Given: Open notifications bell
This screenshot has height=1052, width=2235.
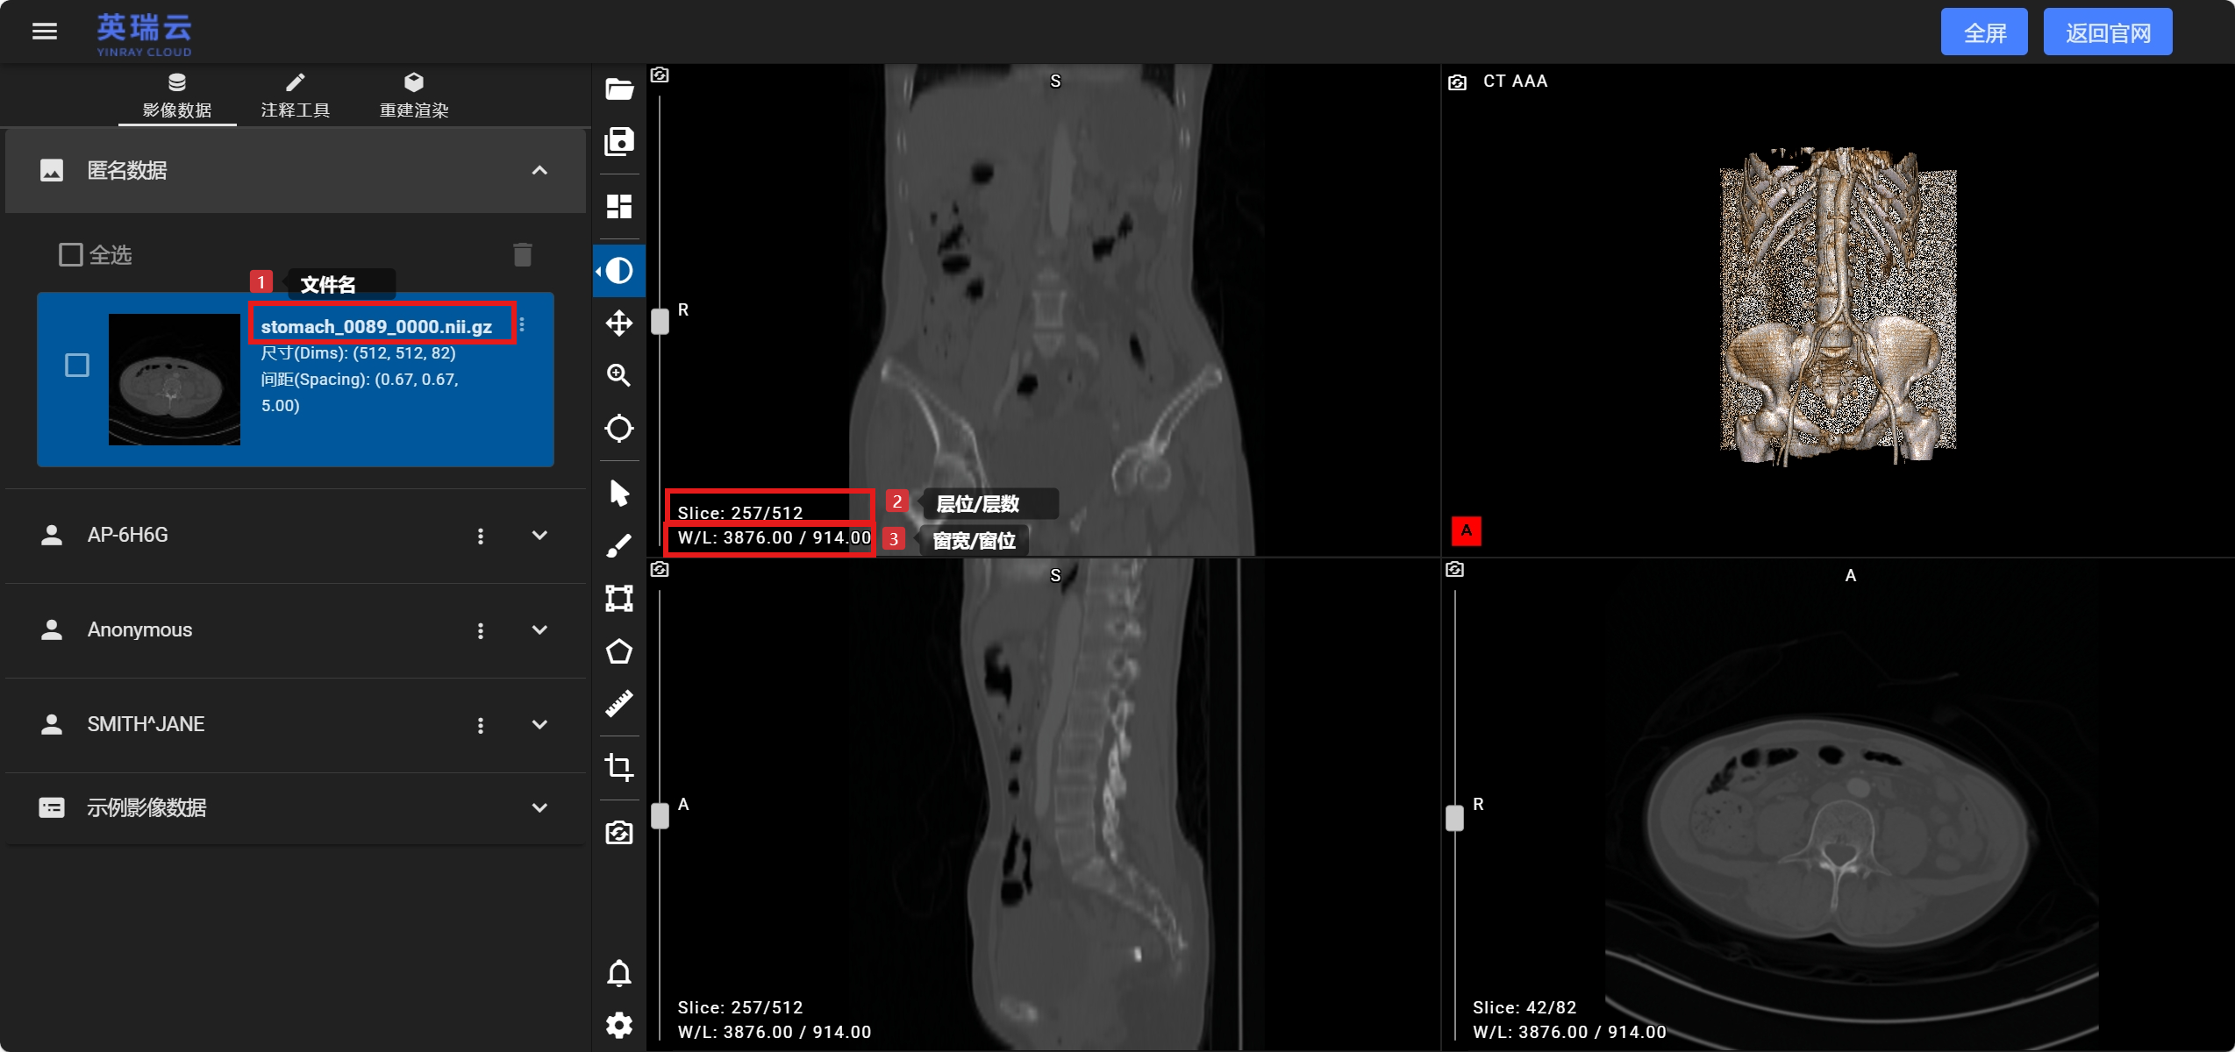Looking at the screenshot, I should (619, 973).
